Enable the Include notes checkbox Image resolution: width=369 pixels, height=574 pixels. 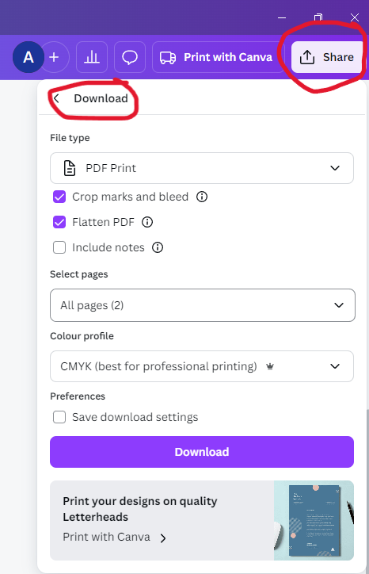pyautogui.click(x=59, y=247)
